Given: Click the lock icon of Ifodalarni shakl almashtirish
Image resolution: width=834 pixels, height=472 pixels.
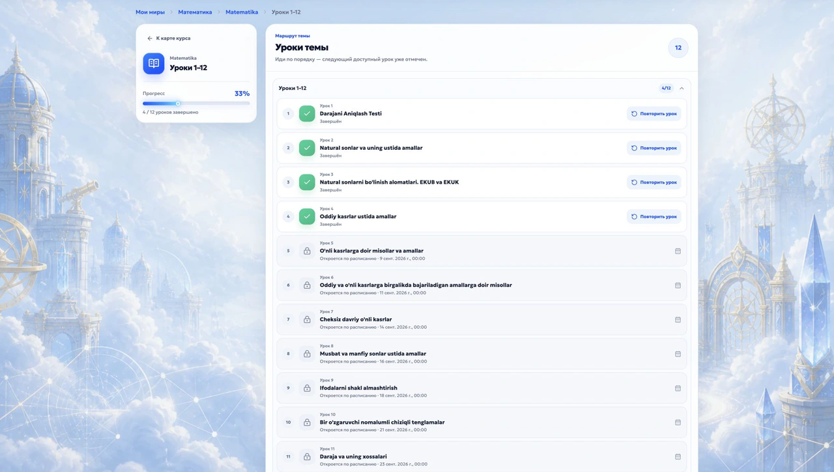Looking at the screenshot, I should [x=307, y=388].
